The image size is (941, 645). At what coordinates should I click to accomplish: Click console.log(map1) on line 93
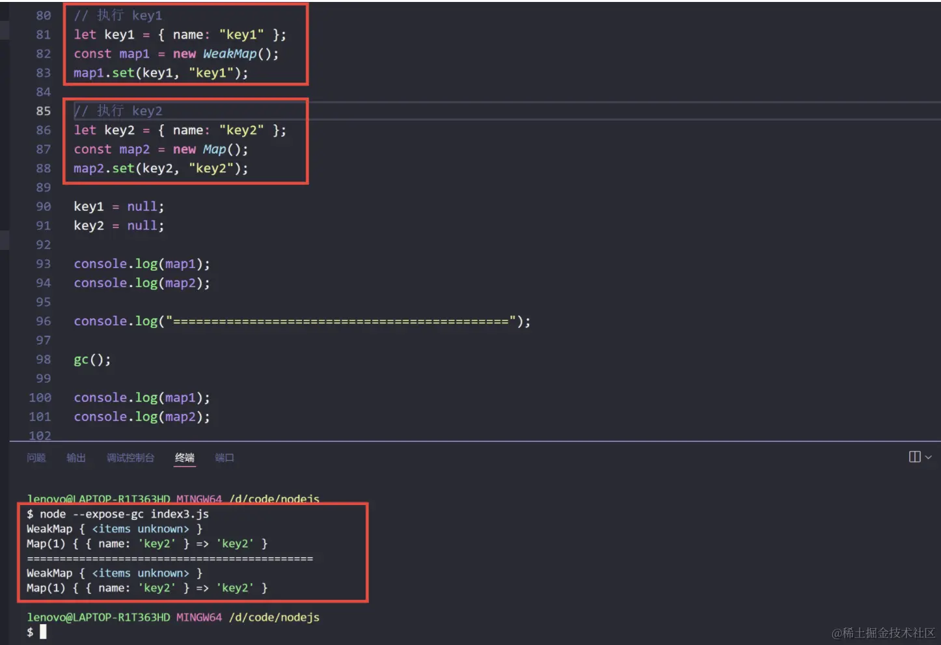pyautogui.click(x=142, y=264)
